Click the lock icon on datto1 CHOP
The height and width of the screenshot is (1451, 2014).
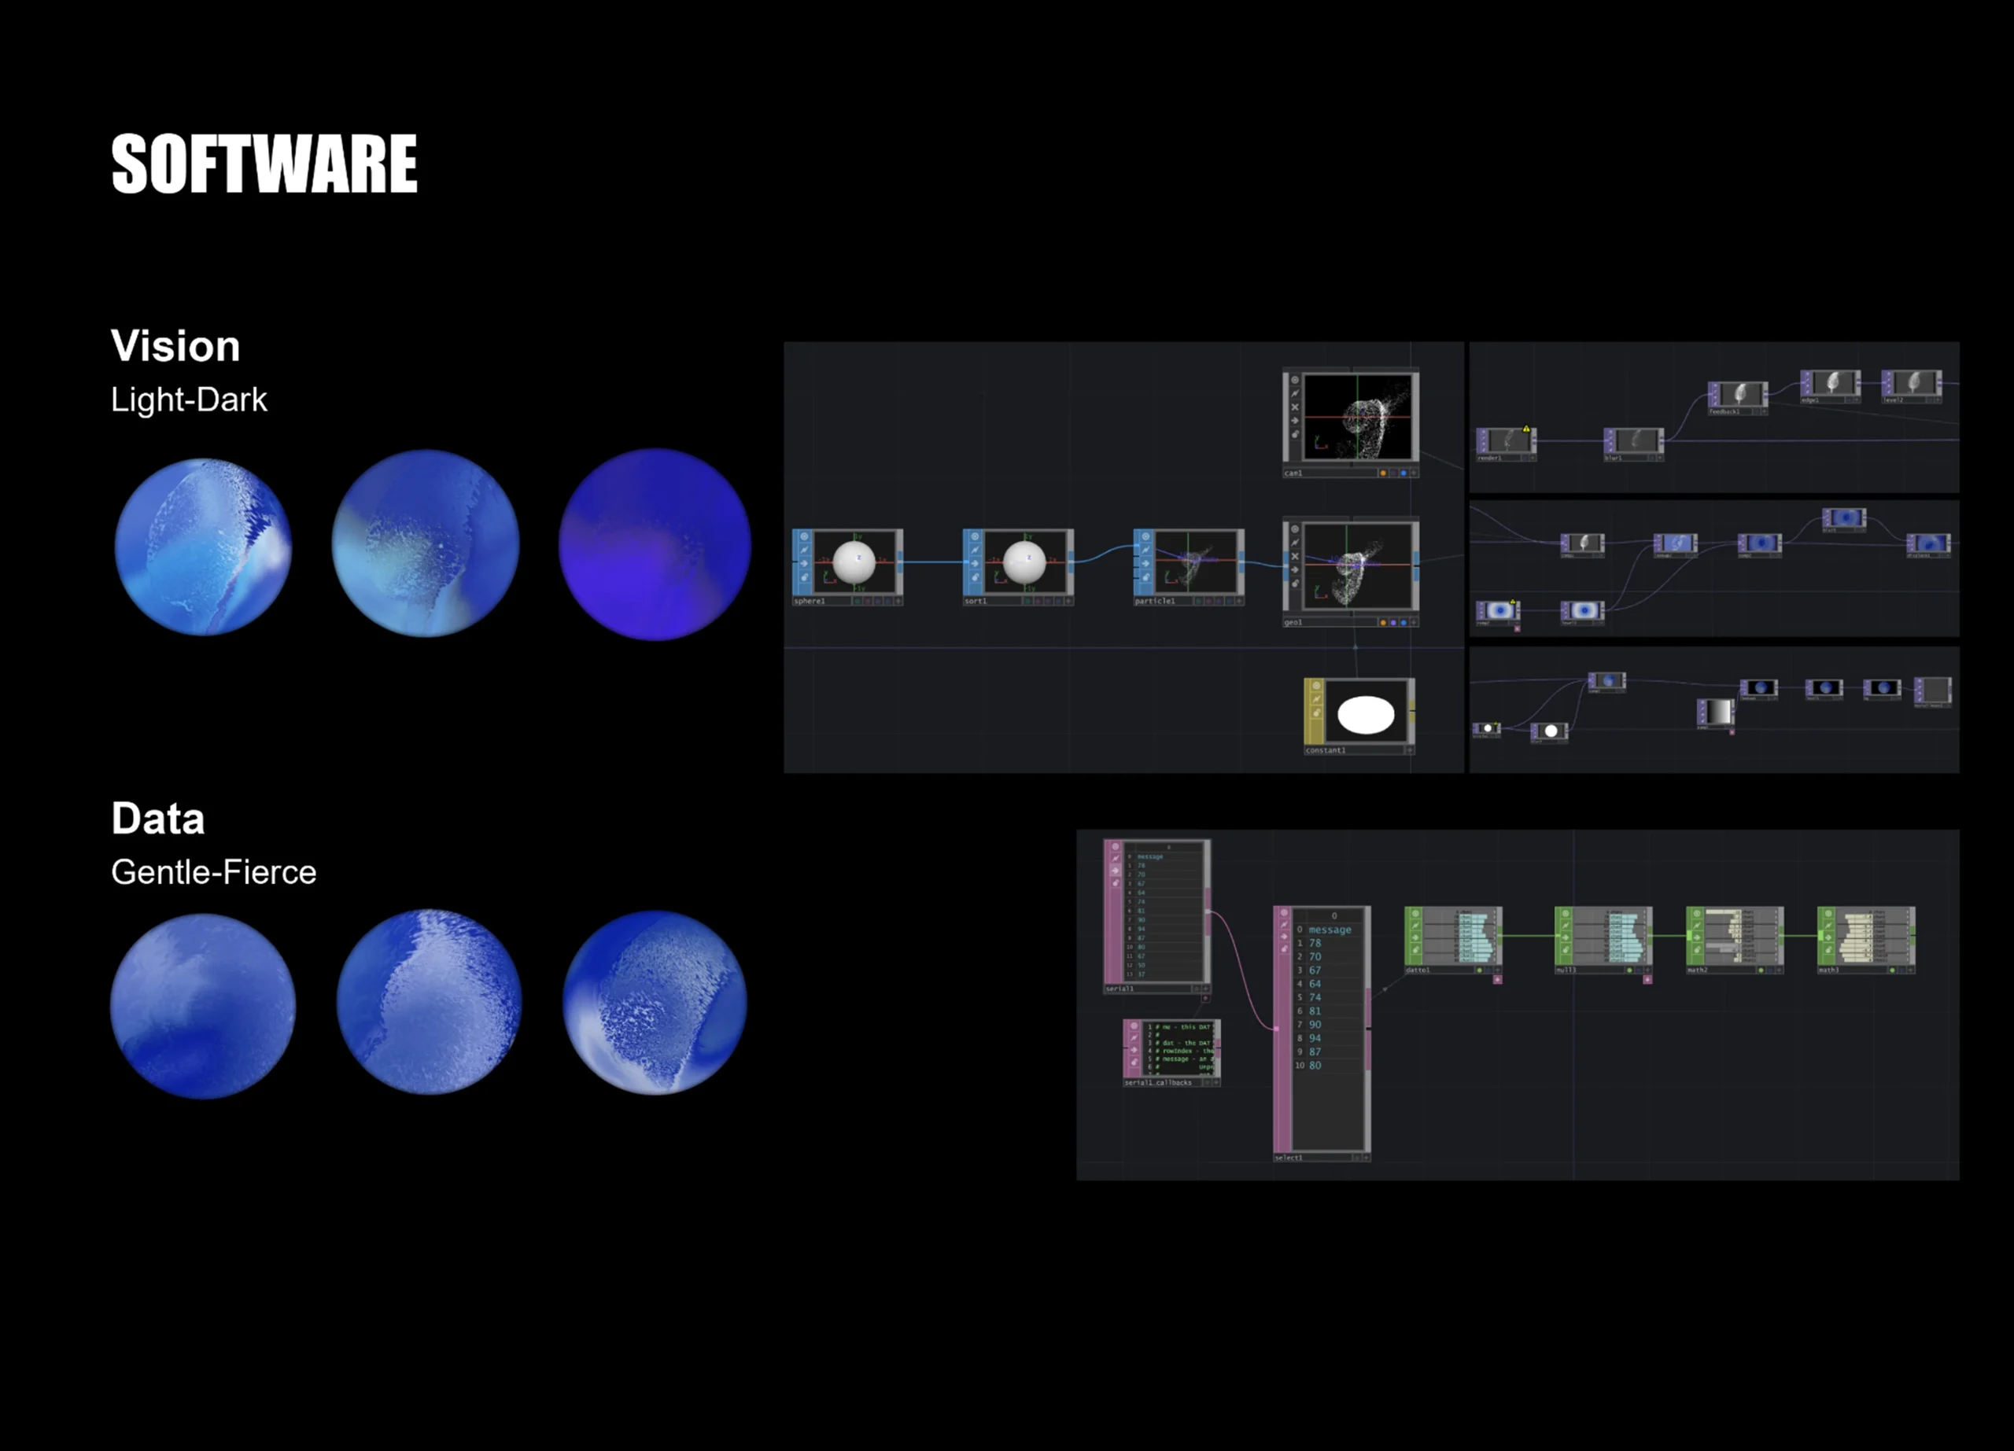pos(1415,951)
